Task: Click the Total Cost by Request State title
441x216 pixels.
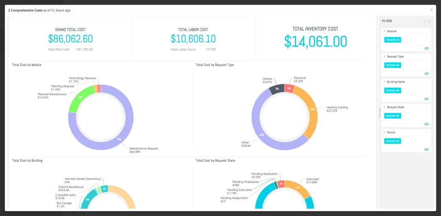Action: pyautogui.click(x=215, y=160)
